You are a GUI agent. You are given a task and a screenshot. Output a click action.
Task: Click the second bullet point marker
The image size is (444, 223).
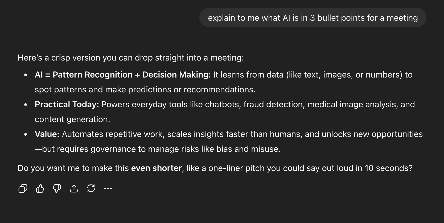click(26, 105)
